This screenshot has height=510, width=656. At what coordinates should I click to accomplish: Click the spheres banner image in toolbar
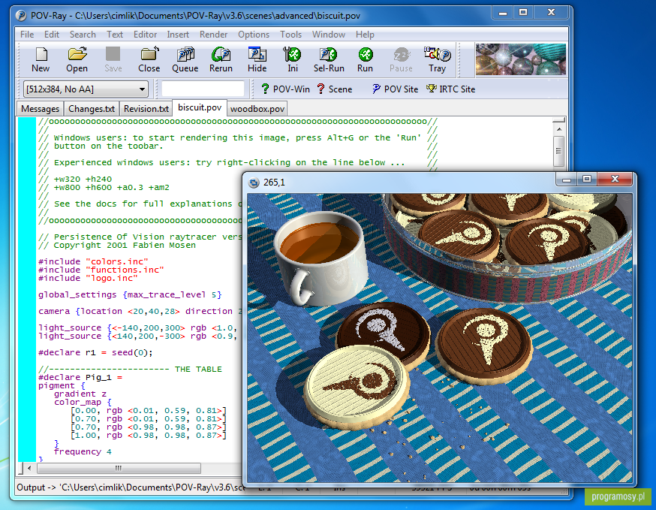click(520, 59)
